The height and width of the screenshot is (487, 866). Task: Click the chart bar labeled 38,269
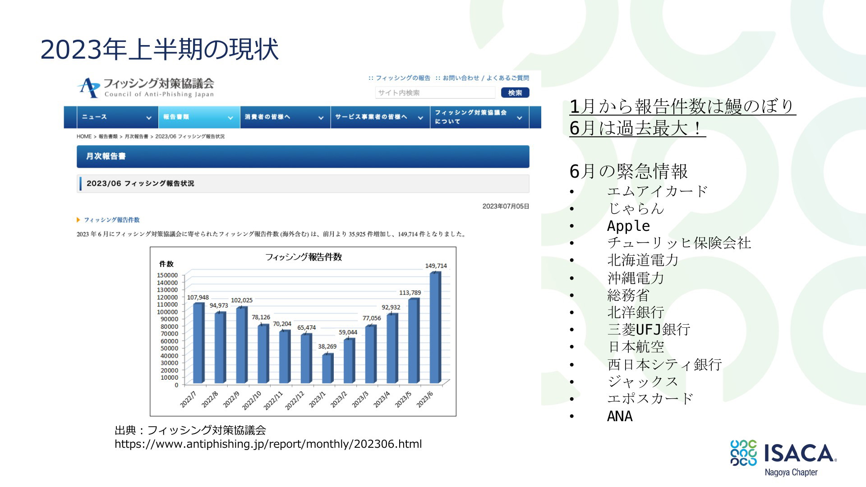328,369
